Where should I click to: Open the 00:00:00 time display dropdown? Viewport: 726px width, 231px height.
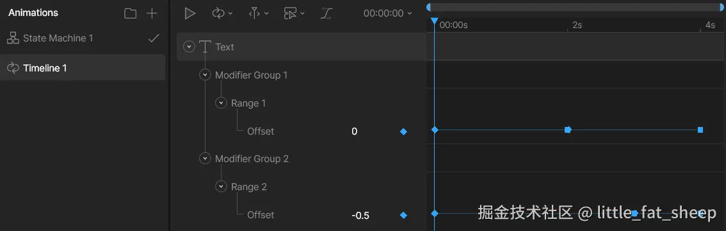coord(387,13)
